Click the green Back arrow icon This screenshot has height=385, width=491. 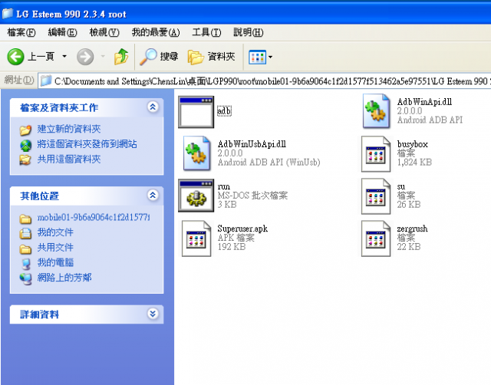(x=15, y=57)
